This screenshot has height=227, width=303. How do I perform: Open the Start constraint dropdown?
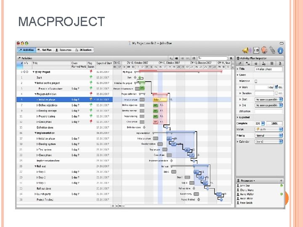tap(268, 99)
